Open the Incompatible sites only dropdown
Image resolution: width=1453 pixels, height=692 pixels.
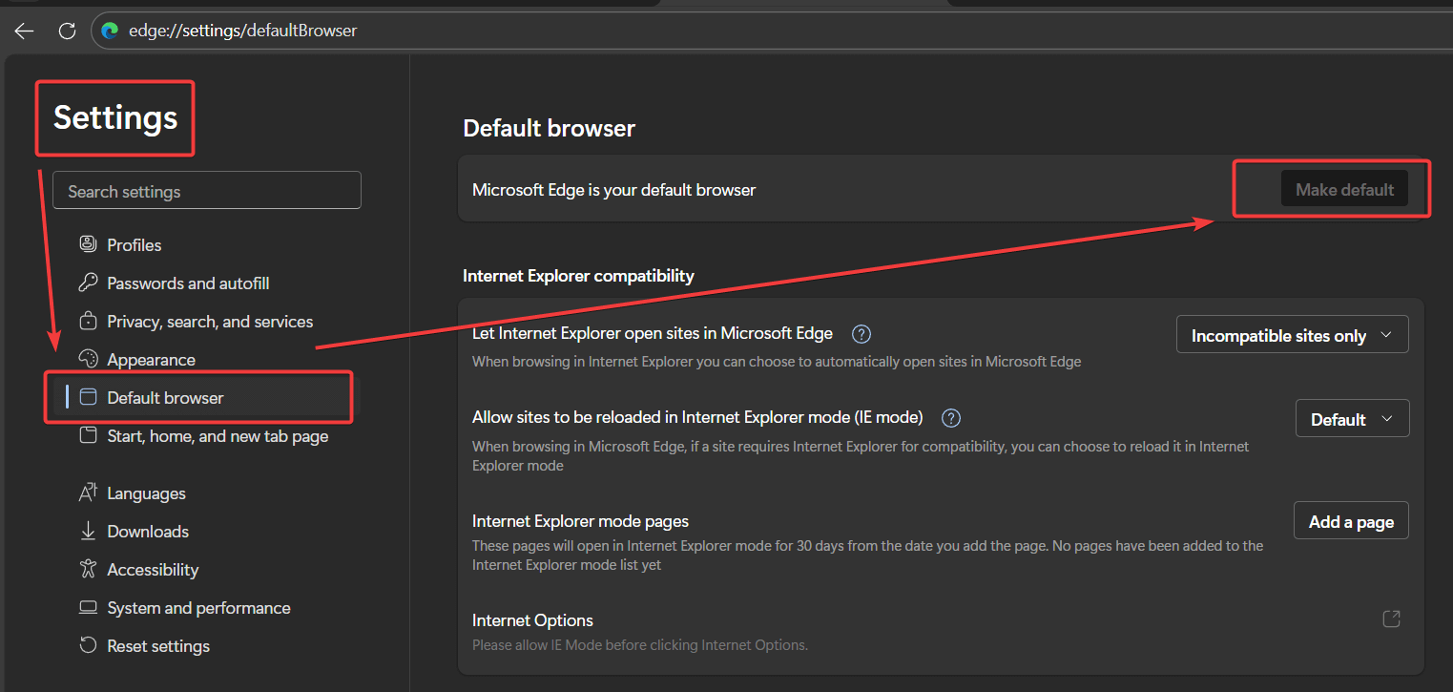[x=1292, y=335]
